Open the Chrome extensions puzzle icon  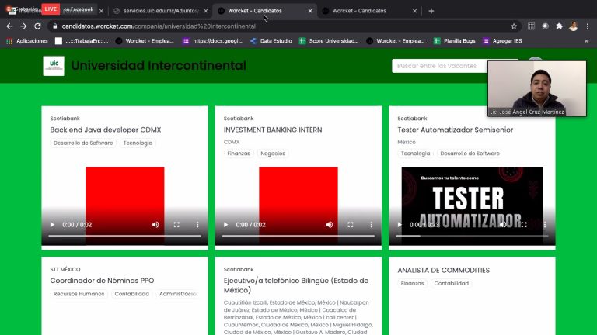point(559,26)
